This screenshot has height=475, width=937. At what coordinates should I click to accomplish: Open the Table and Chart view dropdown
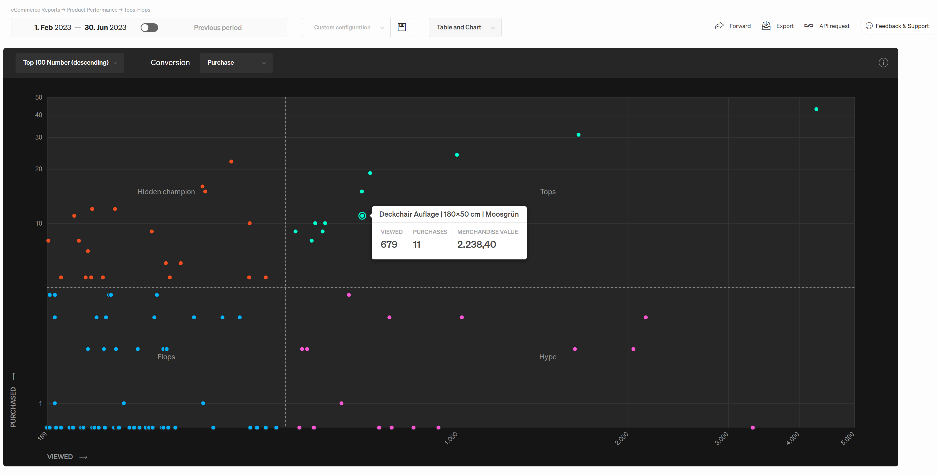pyautogui.click(x=465, y=27)
